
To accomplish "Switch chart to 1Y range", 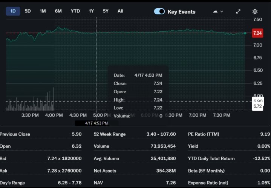I will pyautogui.click(x=91, y=11).
